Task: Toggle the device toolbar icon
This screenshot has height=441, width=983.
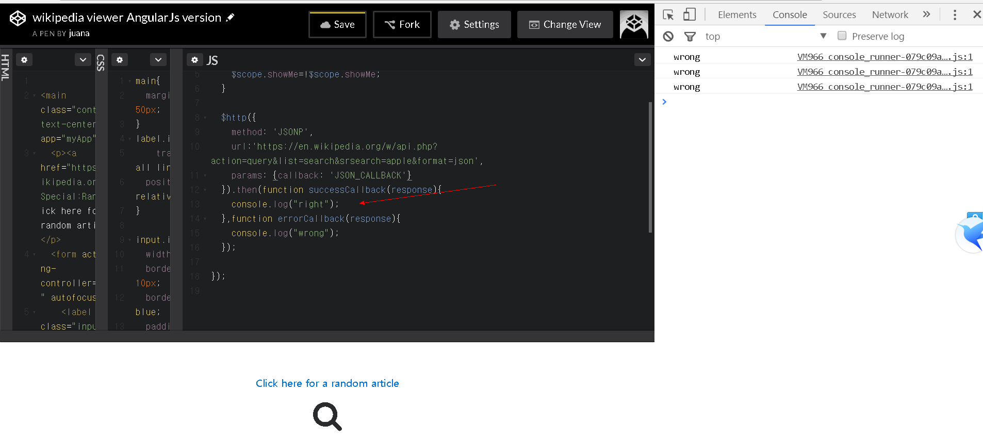Action: [689, 15]
